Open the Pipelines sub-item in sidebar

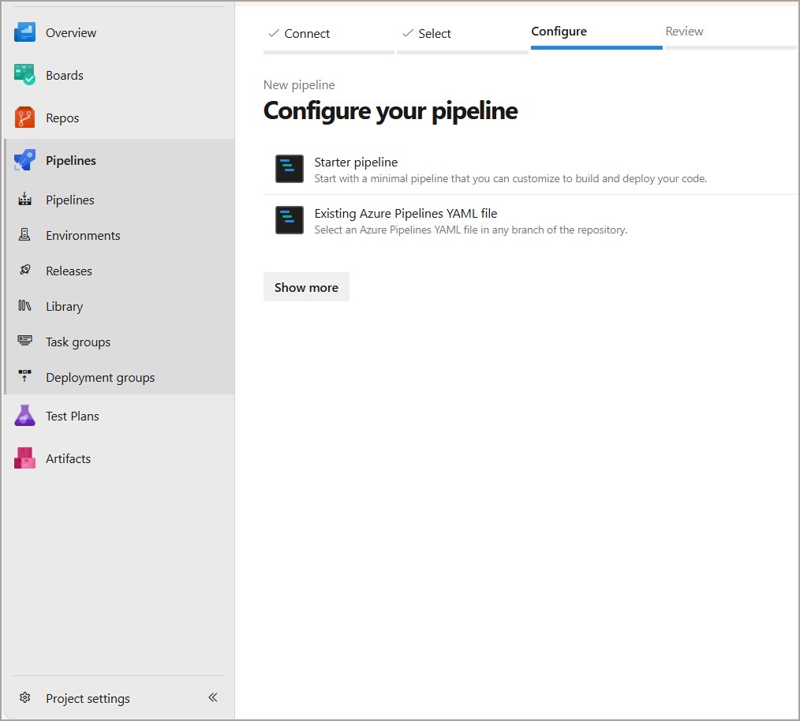pyautogui.click(x=70, y=200)
